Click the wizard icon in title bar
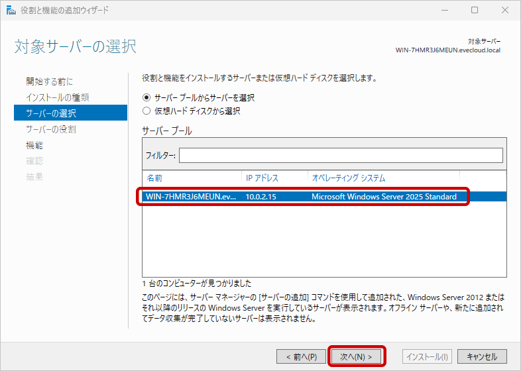 10,10
